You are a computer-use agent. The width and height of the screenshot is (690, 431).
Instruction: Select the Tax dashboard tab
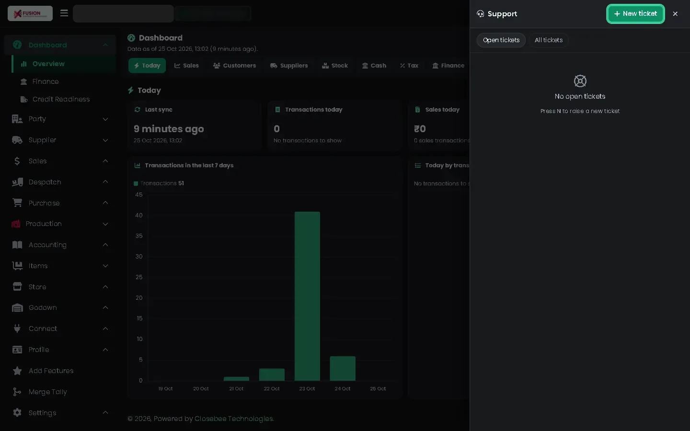(409, 66)
